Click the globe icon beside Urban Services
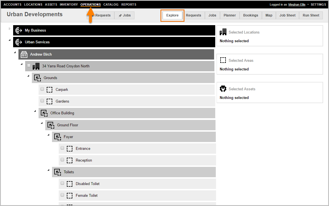 tap(19, 42)
